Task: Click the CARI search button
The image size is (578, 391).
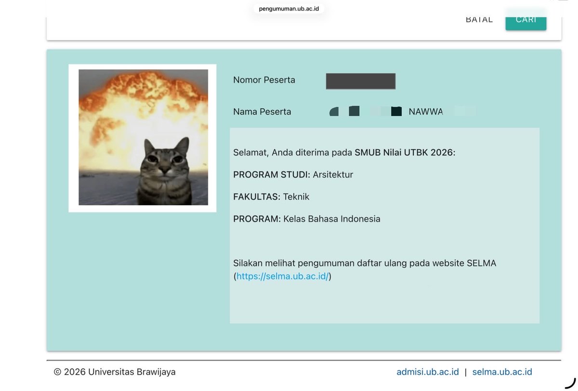Action: click(x=525, y=19)
